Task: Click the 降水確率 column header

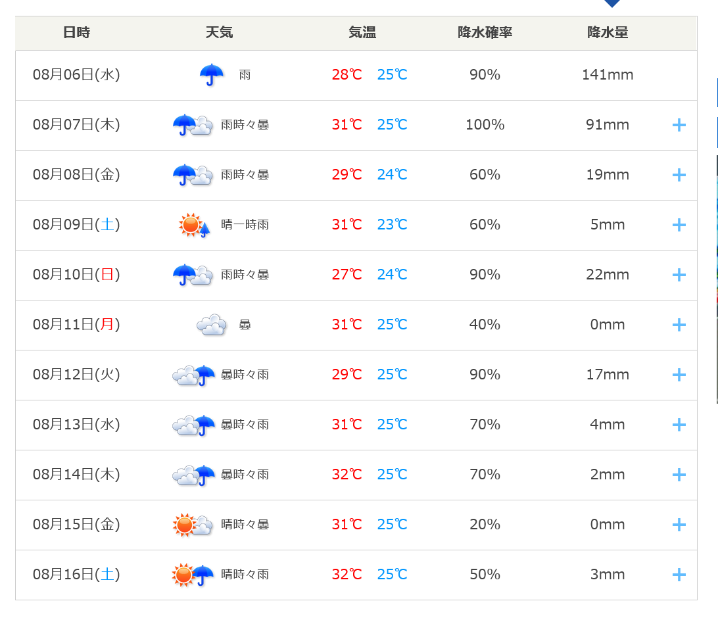Action: (x=485, y=33)
